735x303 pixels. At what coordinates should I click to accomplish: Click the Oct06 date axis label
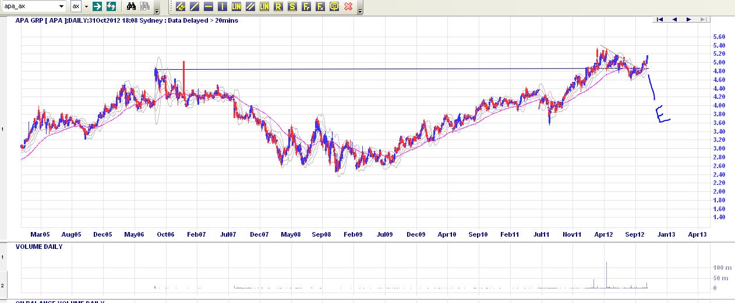point(165,234)
